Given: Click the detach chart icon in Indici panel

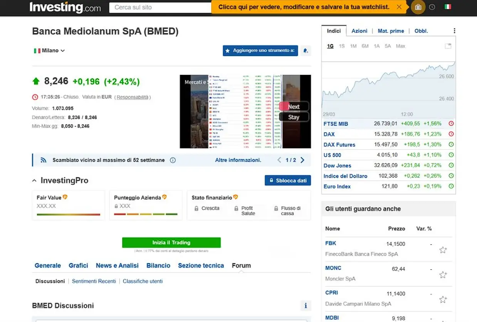Looking at the screenshot, I should tap(448, 46).
